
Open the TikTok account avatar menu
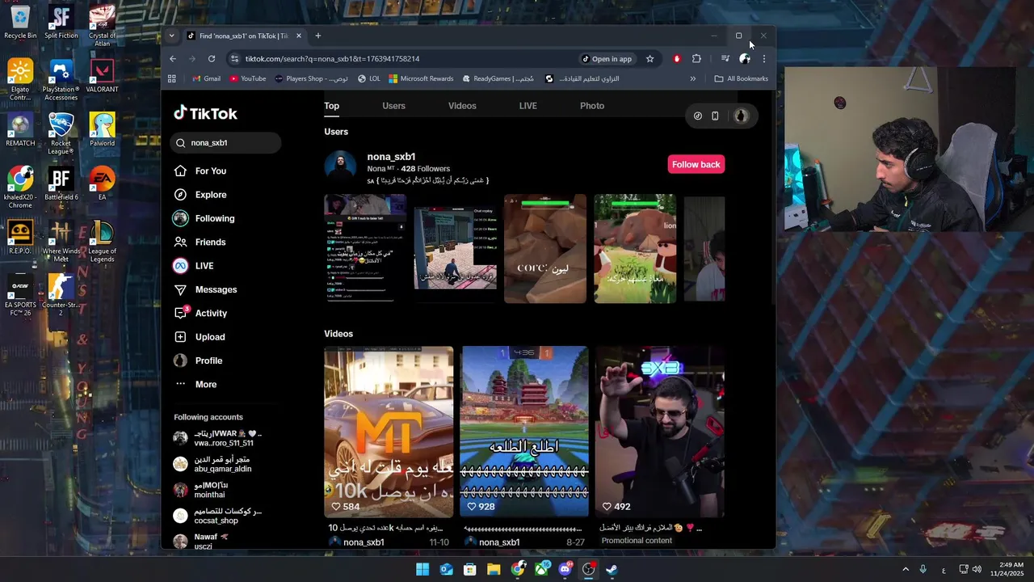[740, 116]
